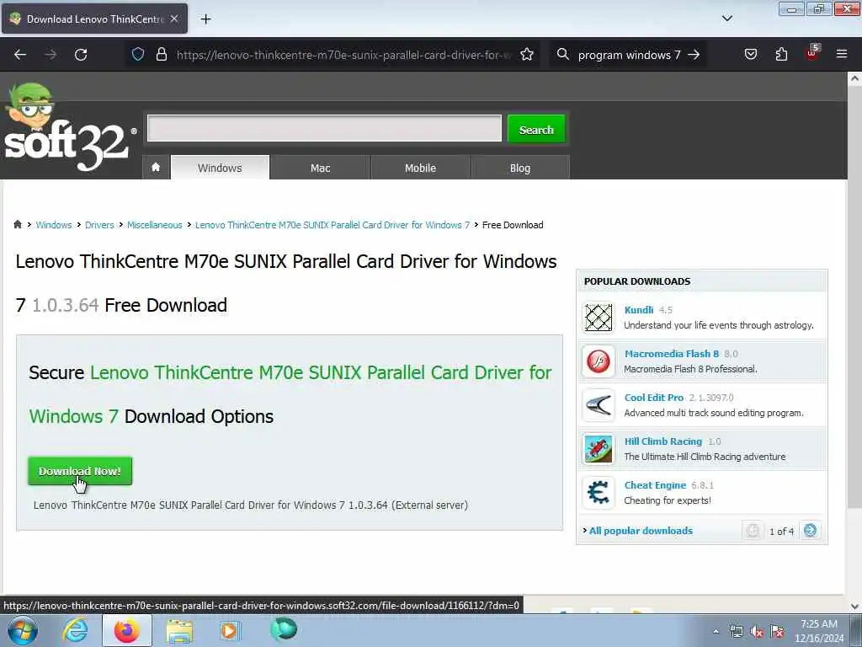Open Drivers breadcrumb link
862x647 pixels.
[x=99, y=224]
